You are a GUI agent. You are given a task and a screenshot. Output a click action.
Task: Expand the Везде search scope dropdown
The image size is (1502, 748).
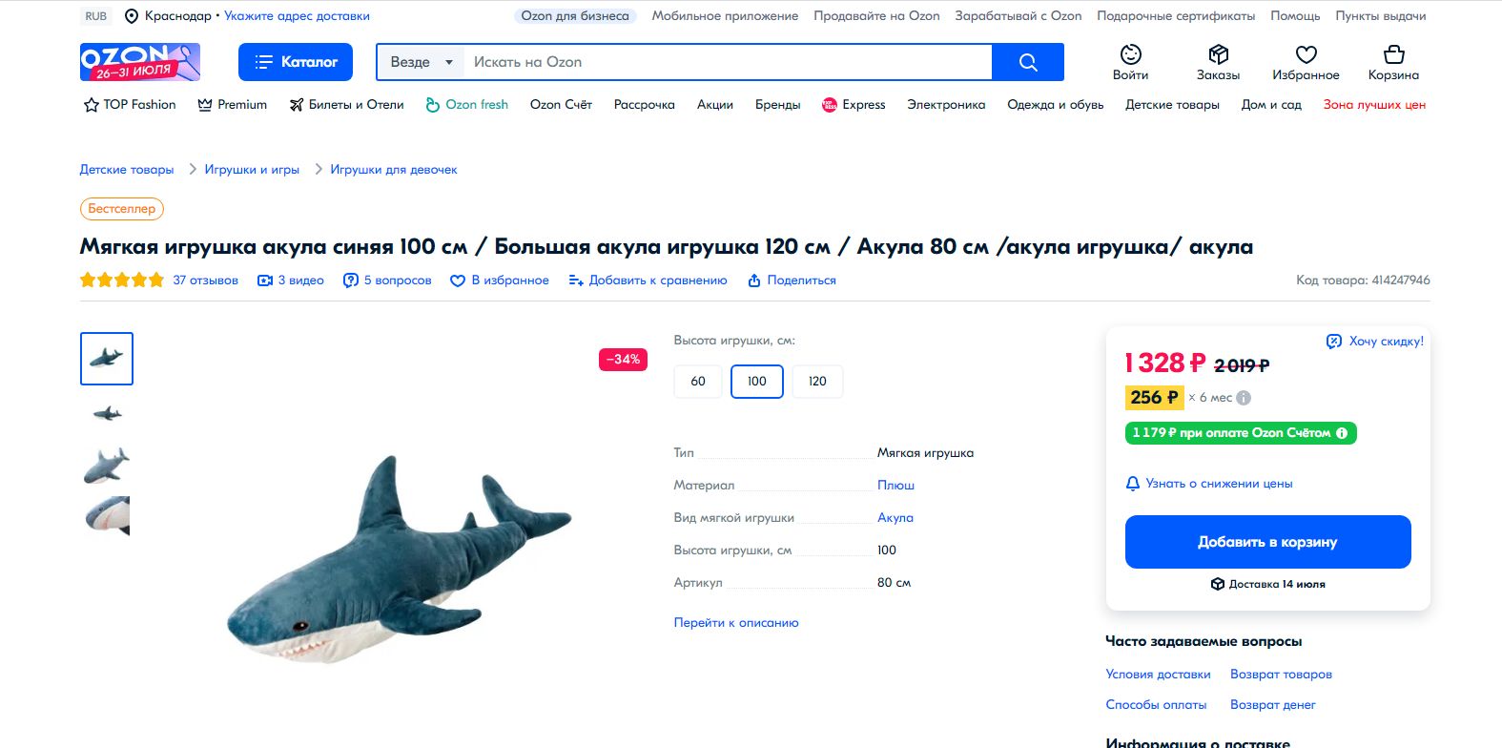[x=421, y=62]
